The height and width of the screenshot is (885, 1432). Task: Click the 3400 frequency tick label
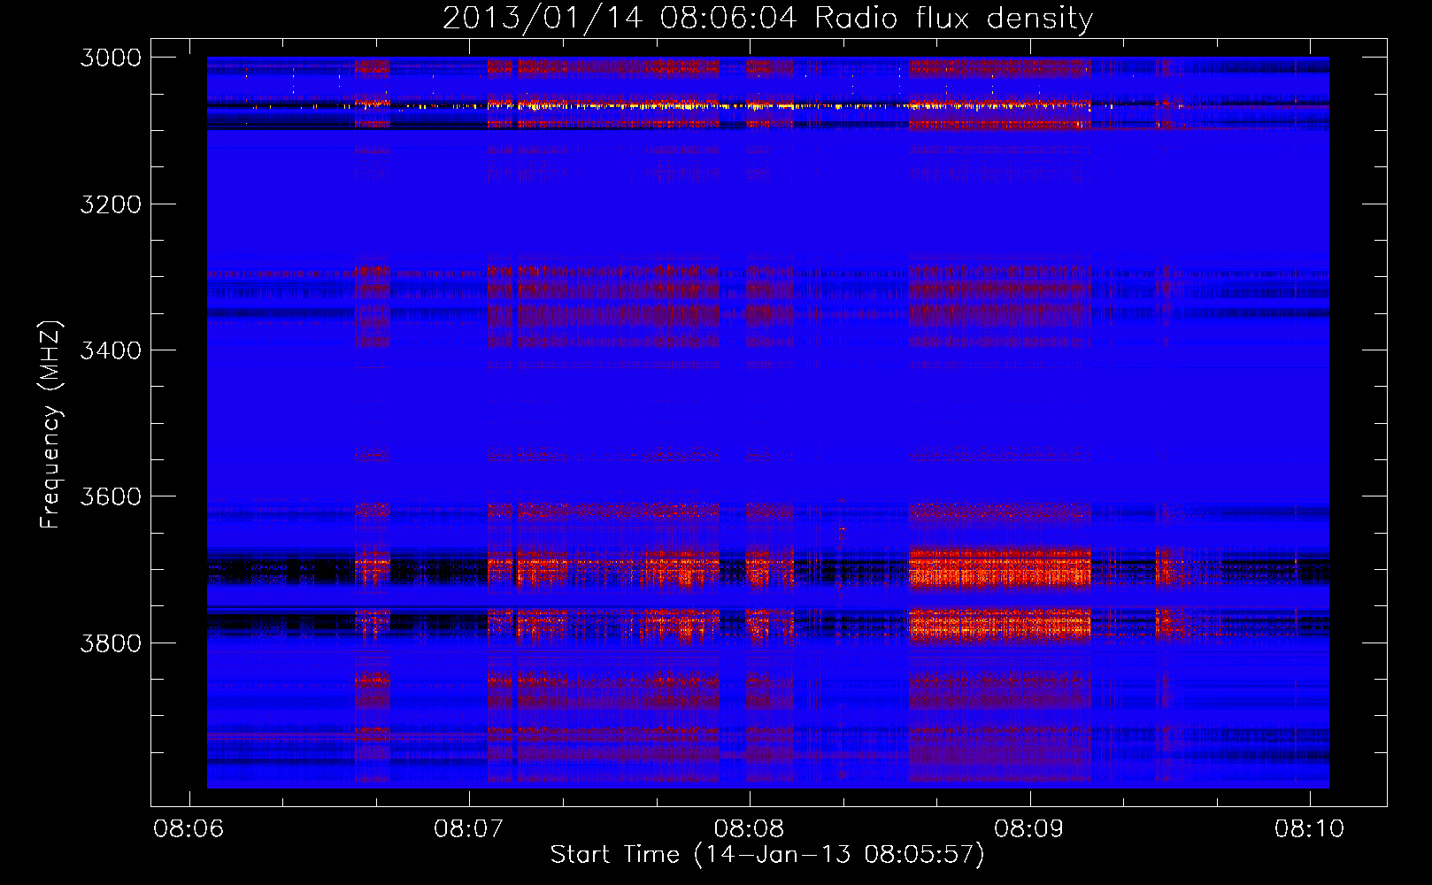pyautogui.click(x=111, y=350)
